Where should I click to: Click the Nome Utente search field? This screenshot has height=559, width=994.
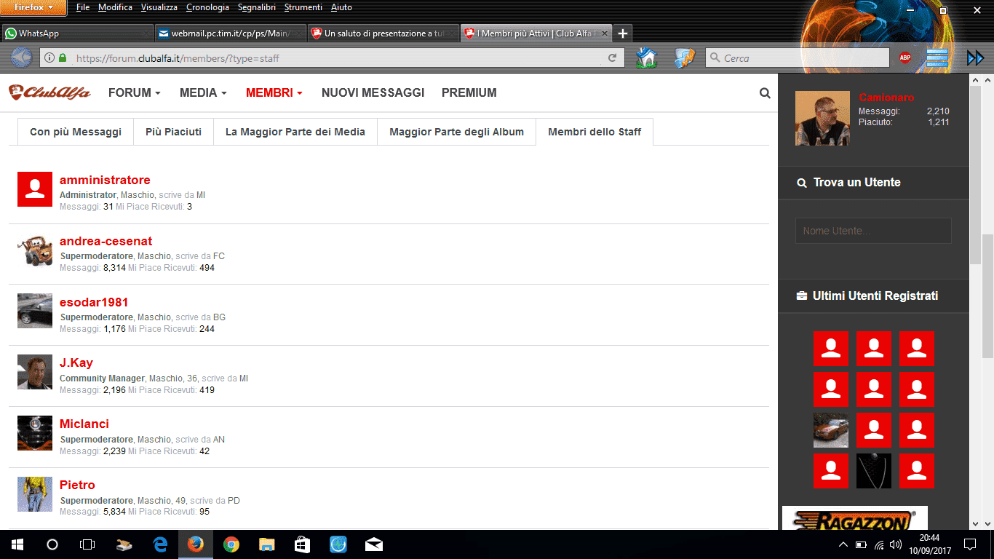coord(872,231)
